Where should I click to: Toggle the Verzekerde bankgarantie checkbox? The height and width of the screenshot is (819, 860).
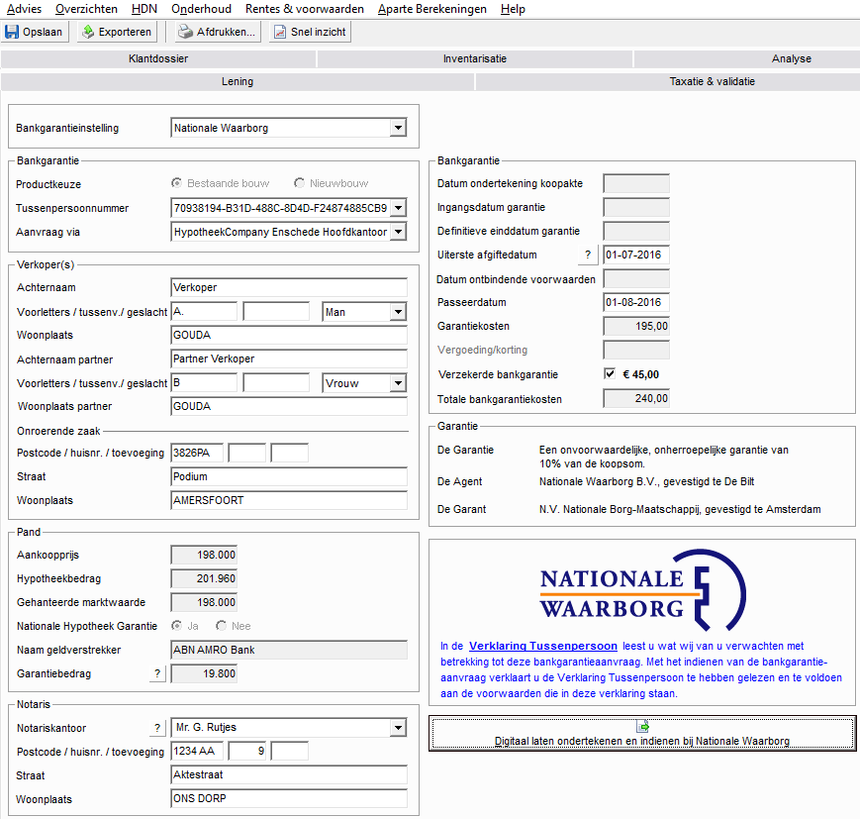[610, 374]
